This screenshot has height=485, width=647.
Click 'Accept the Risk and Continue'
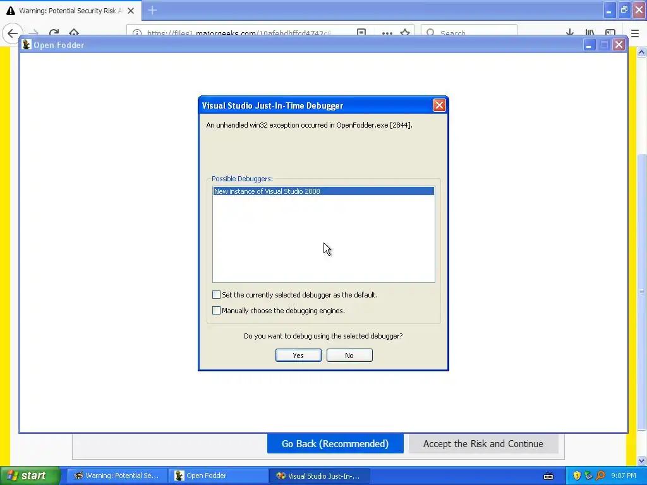click(x=483, y=443)
